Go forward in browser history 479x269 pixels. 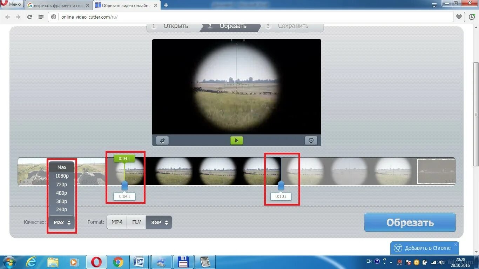[x=18, y=17]
